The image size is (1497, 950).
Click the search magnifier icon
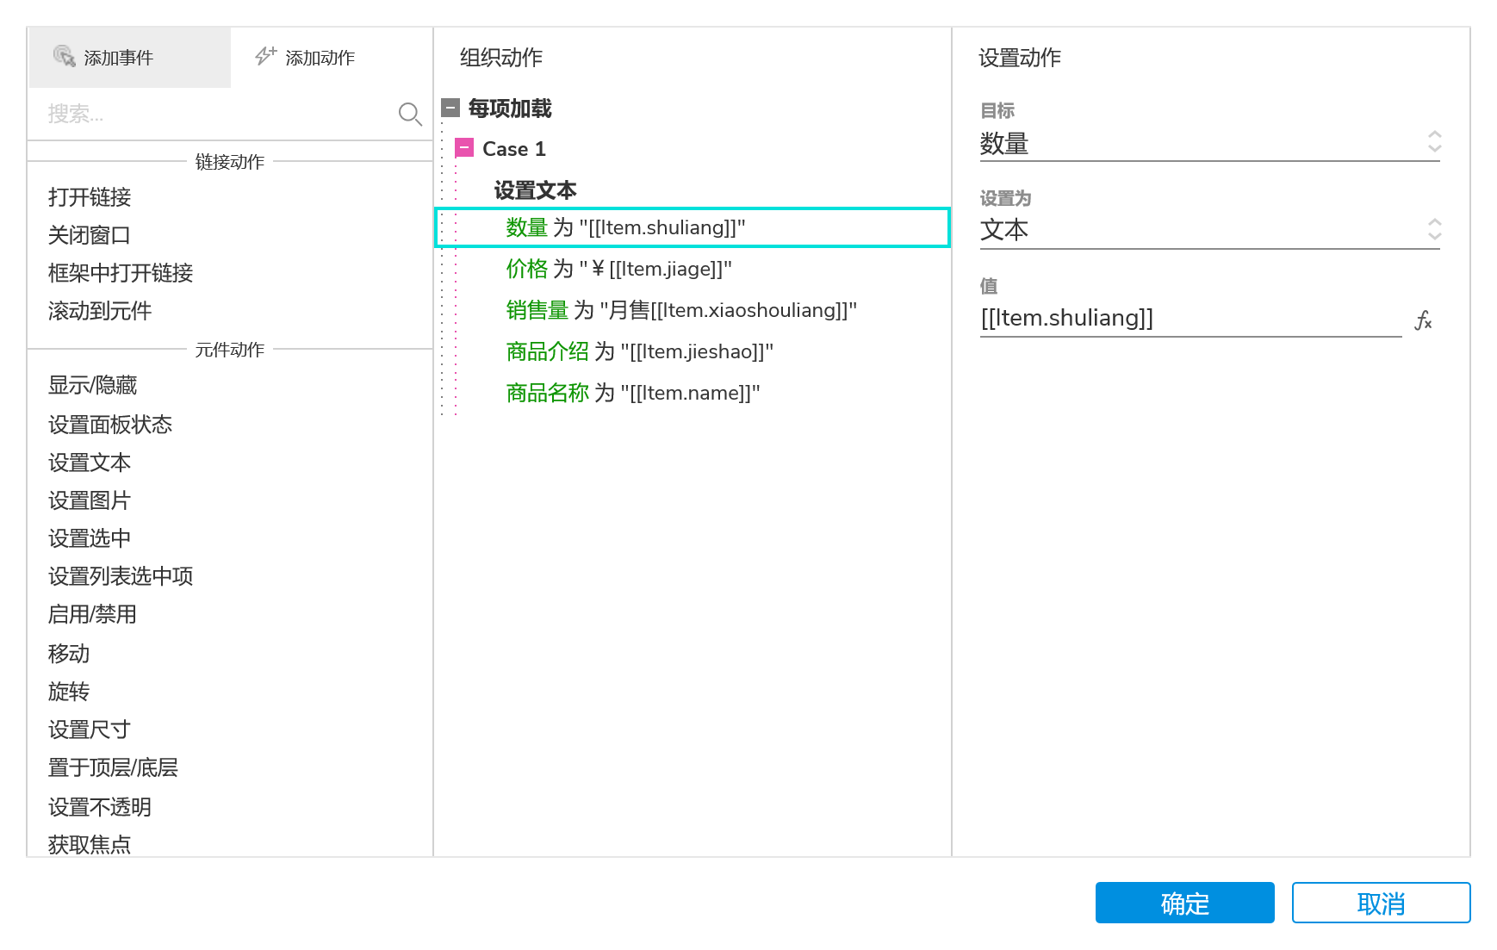coord(410,114)
